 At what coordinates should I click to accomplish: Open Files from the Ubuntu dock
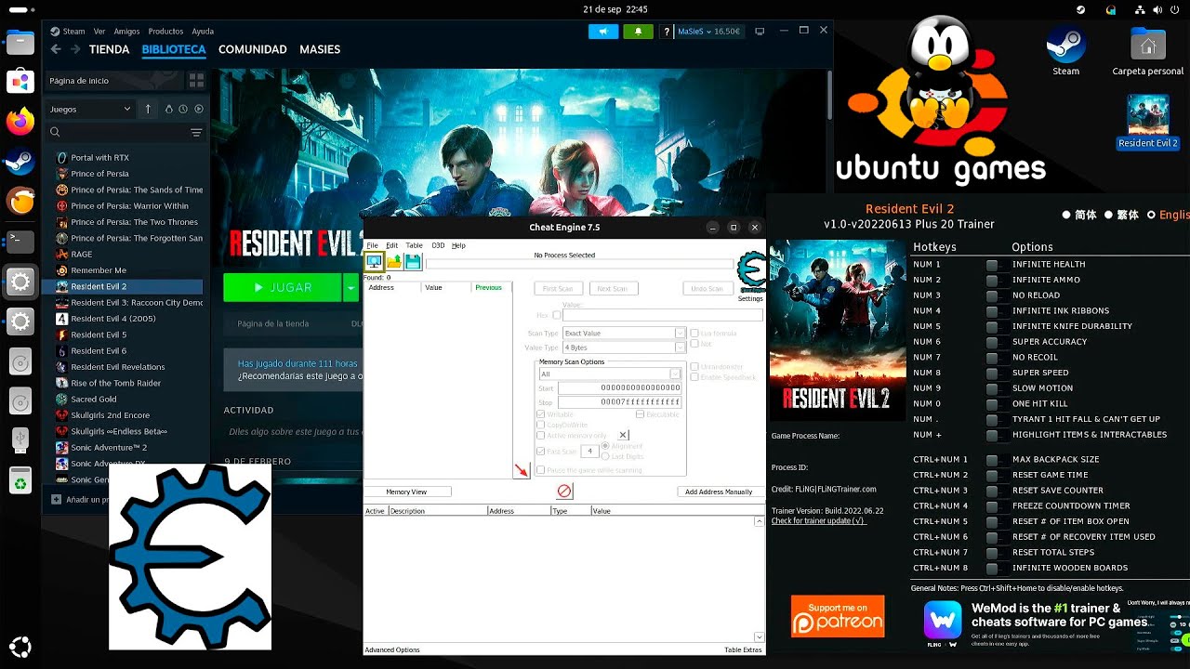[20, 41]
